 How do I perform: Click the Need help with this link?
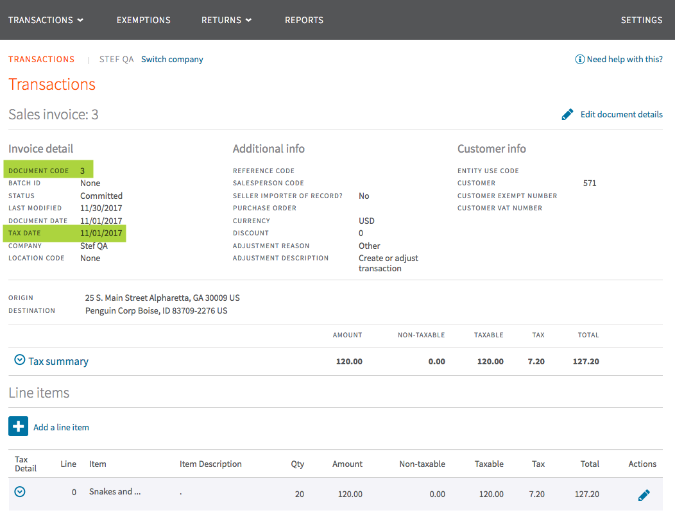625,60
